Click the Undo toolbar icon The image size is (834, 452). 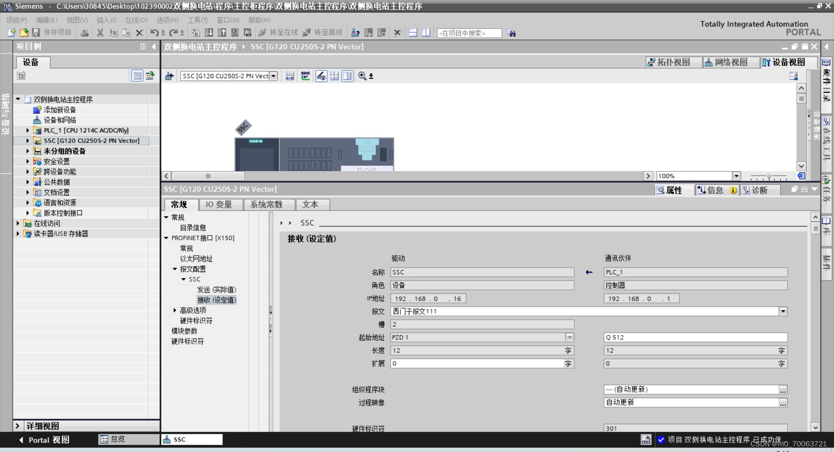pos(155,33)
